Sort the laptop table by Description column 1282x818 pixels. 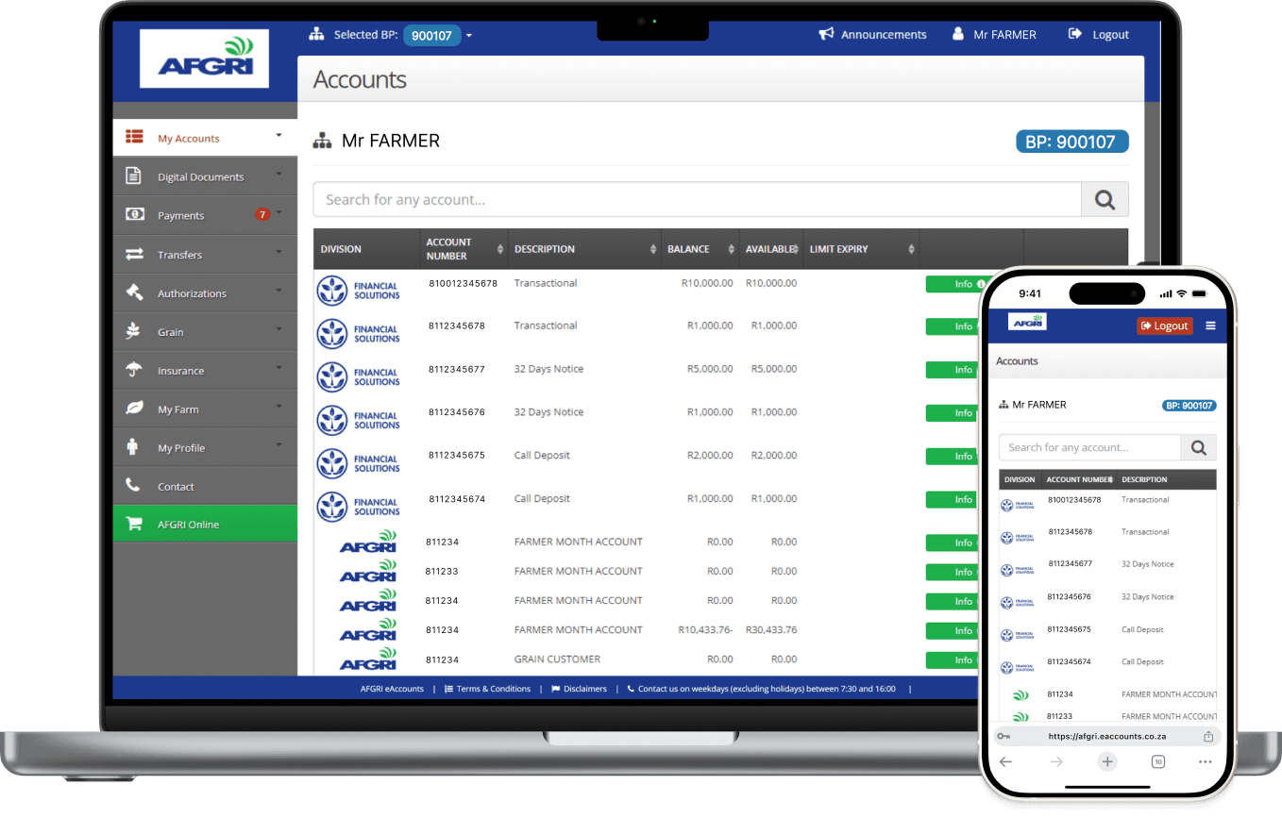coord(584,249)
